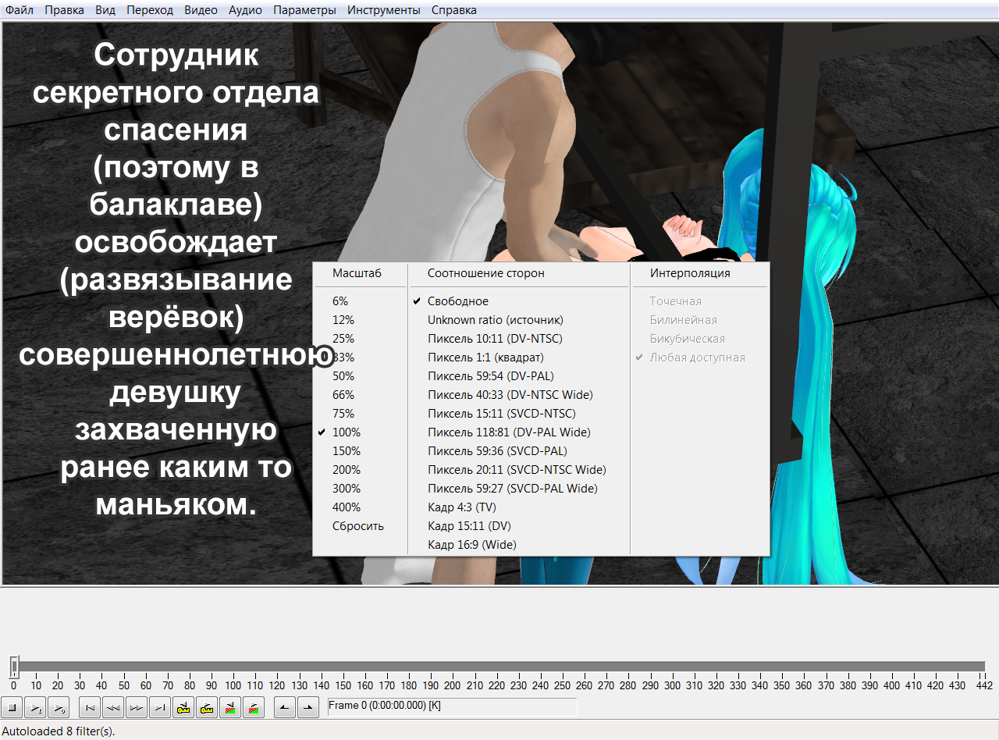Viewport: 999px width, 740px height.
Task: Click the timeline at final frame 442
Action: (x=984, y=685)
